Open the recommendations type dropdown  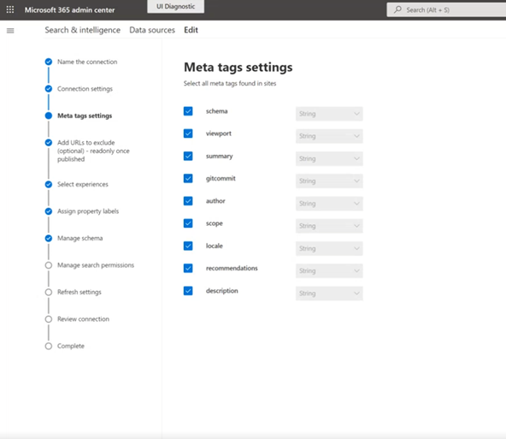point(329,270)
